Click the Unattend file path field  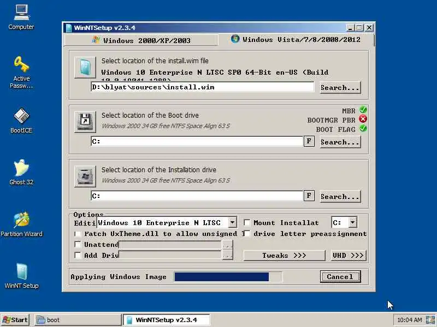tap(170, 245)
